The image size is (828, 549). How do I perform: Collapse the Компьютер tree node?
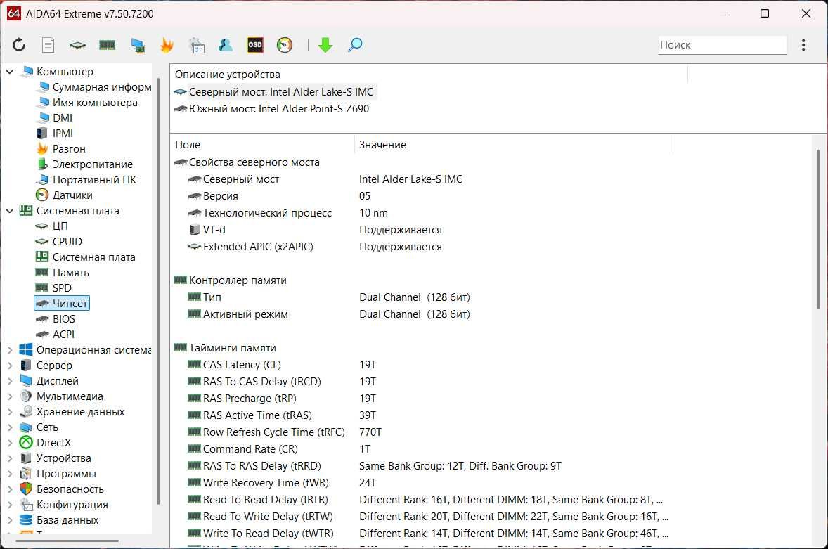pyautogui.click(x=10, y=72)
